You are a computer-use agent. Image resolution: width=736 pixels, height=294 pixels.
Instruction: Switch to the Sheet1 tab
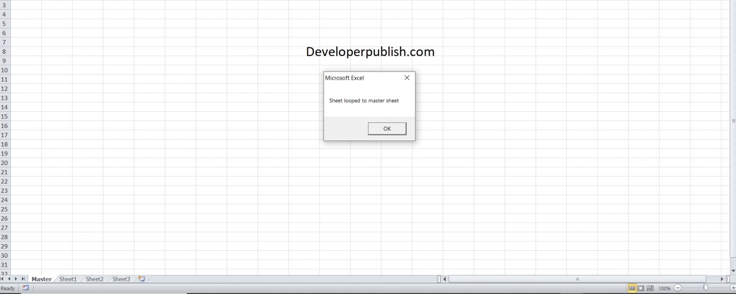[68, 279]
